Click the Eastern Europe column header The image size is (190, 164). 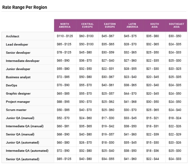tap(110, 26)
